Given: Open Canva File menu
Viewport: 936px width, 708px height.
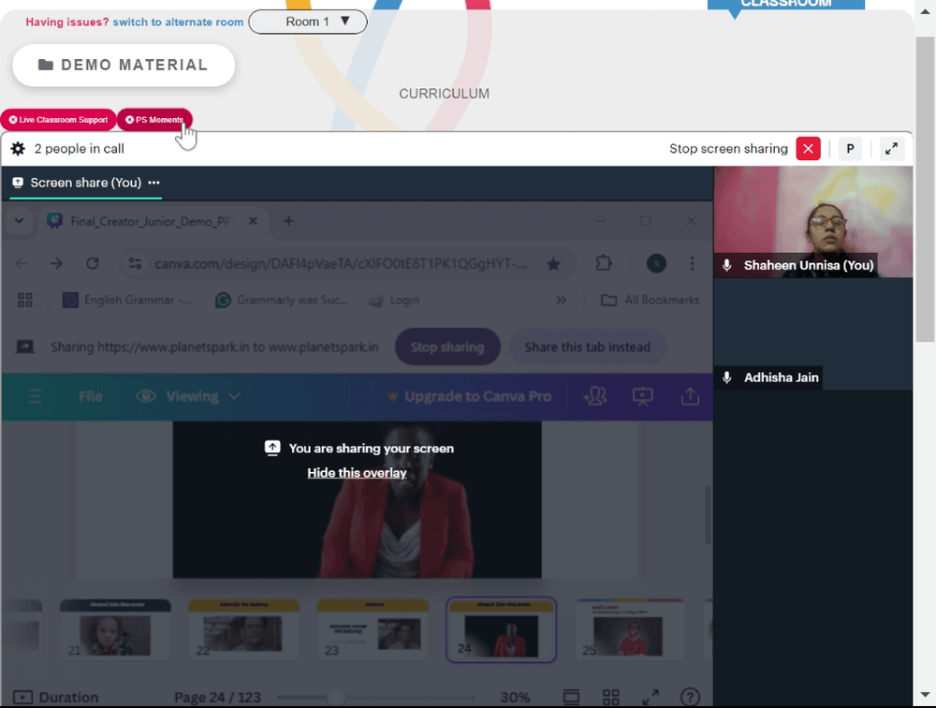Looking at the screenshot, I should pos(91,396).
